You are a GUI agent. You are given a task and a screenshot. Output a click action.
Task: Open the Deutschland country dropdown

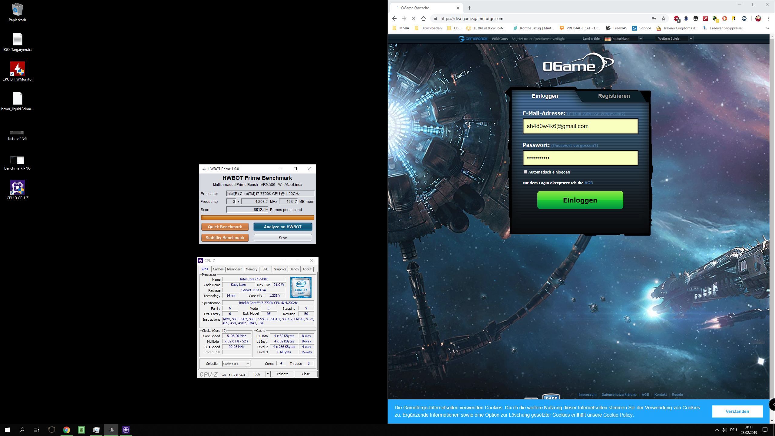click(x=623, y=39)
